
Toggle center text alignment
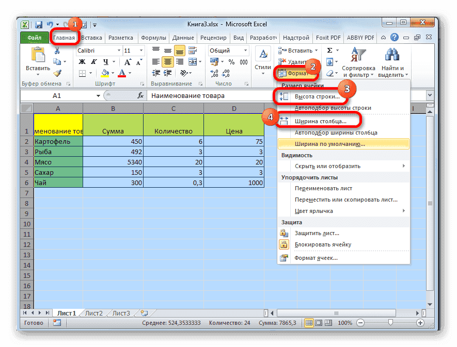click(167, 62)
